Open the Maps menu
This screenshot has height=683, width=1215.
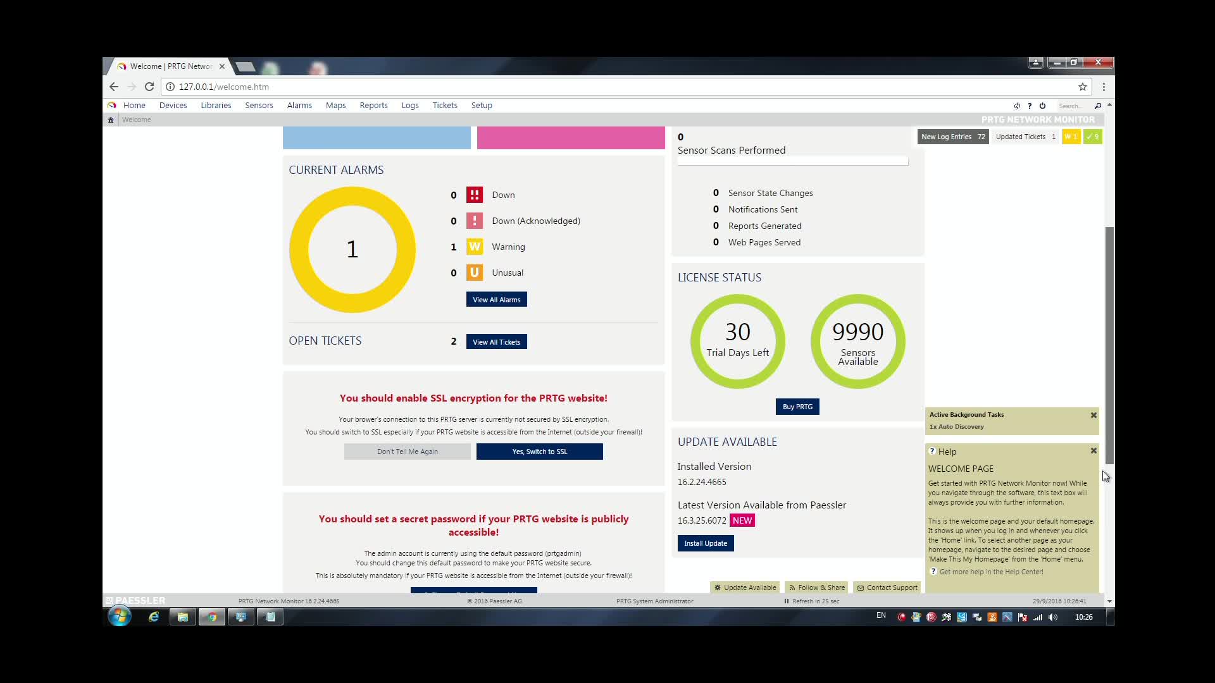pyautogui.click(x=335, y=106)
